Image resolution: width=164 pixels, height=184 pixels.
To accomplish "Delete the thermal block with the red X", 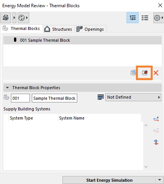I will click(156, 73).
